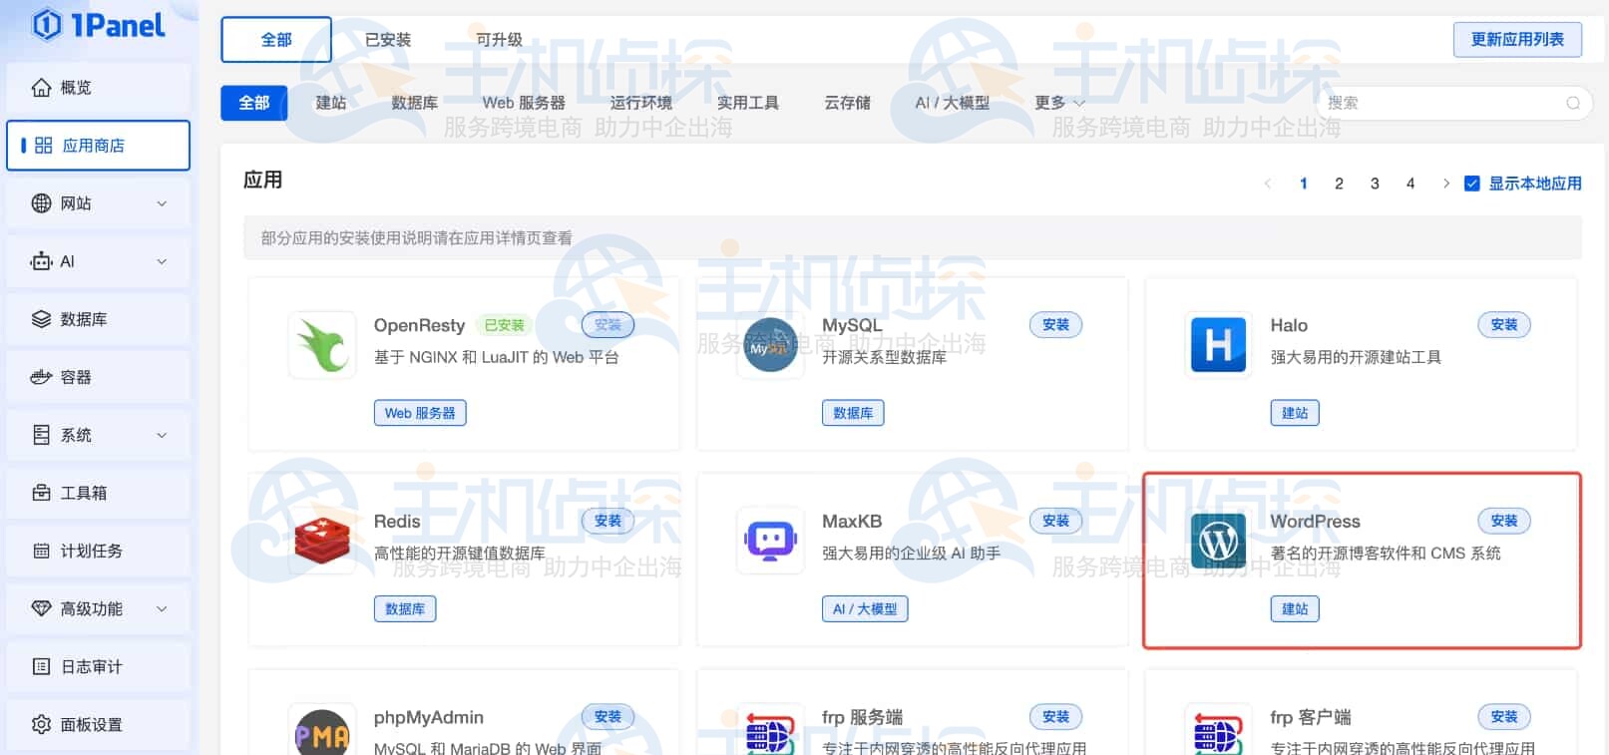Screen dimensions: 1609x755
Task: Install the frp 服务端 app
Action: coord(1055,717)
